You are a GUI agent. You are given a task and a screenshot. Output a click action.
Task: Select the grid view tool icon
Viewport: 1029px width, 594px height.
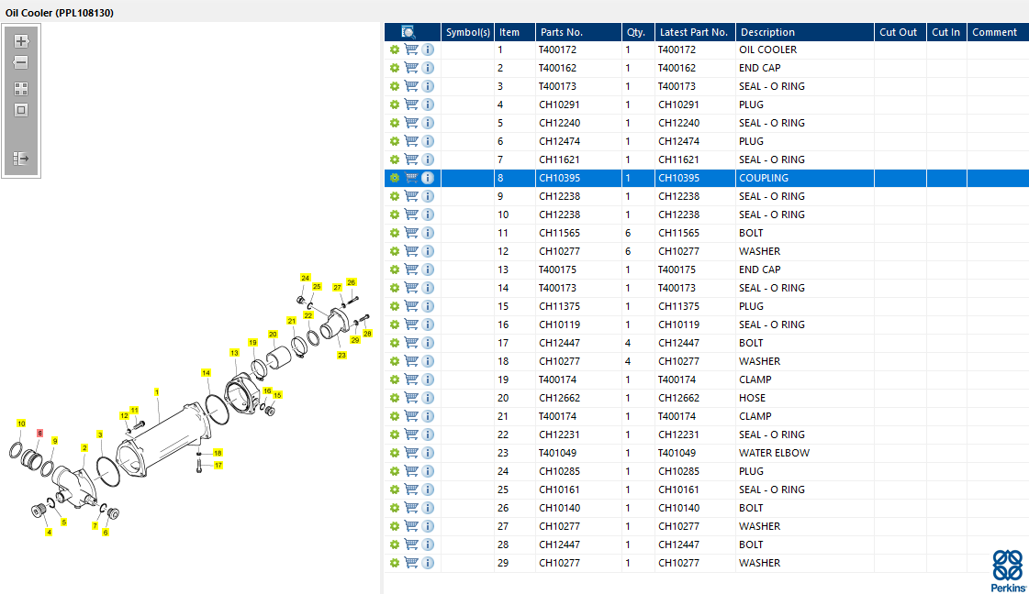click(x=21, y=89)
